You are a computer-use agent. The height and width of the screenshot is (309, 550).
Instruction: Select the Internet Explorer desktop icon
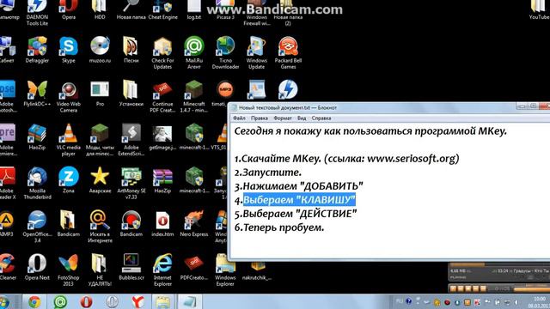(162, 270)
